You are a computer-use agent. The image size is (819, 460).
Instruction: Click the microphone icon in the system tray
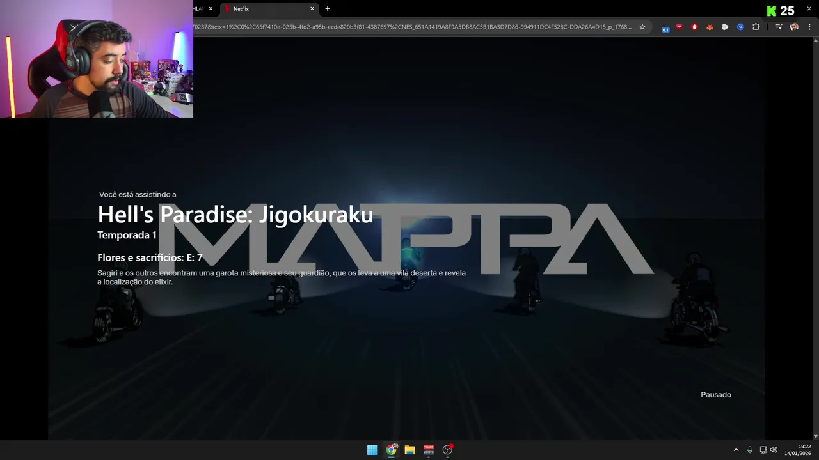[749, 450]
